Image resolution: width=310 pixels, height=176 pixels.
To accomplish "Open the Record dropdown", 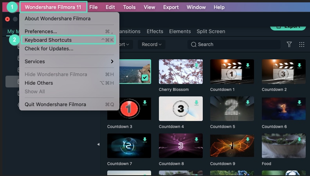I will 151,44.
